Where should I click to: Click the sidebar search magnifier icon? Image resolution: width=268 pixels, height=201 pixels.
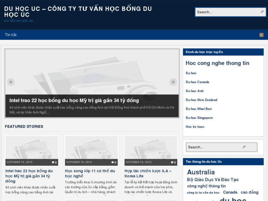tap(244, 147)
